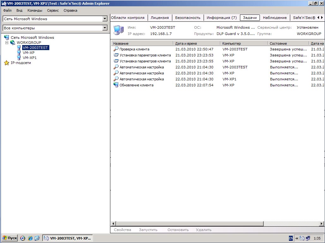Screen dimensions: 325x243
Task: Click magnifier icon of Автоматическая настройка for VM-2003TEST
Action: click(x=116, y=67)
